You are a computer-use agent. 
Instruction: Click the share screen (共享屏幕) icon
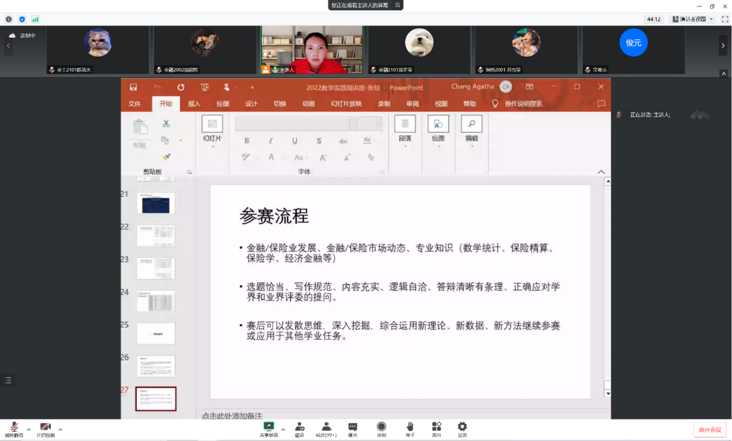click(x=269, y=429)
